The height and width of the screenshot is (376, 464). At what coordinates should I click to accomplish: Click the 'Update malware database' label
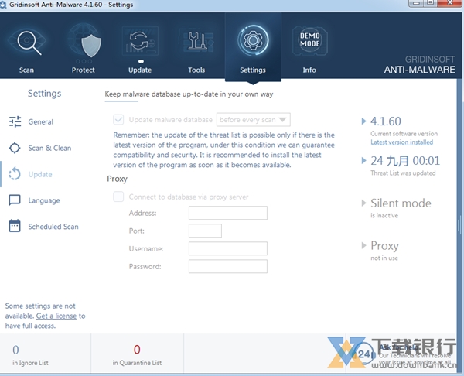coord(170,120)
